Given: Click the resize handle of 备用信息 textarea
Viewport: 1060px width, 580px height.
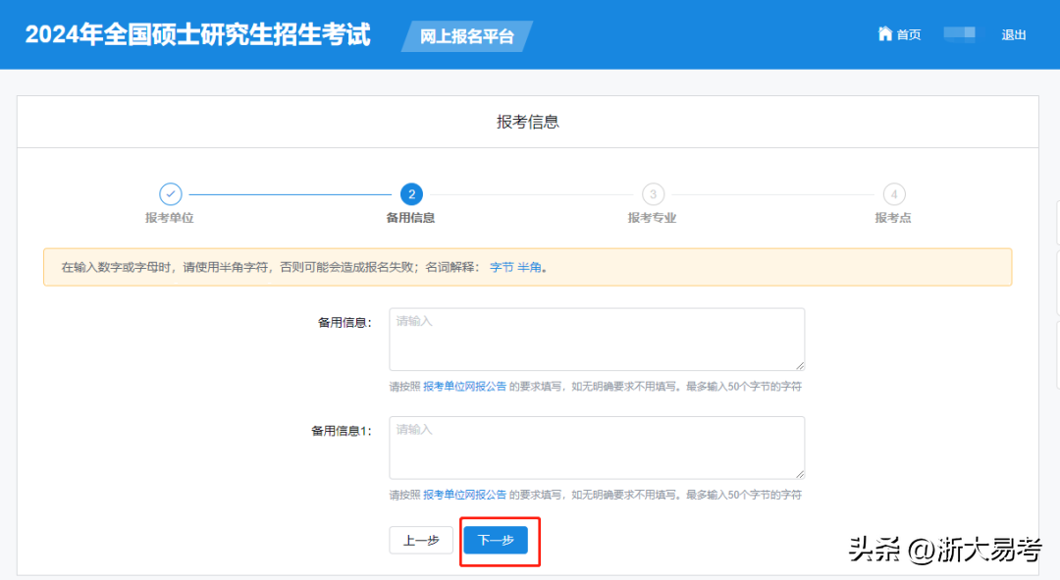Looking at the screenshot, I should (799, 365).
